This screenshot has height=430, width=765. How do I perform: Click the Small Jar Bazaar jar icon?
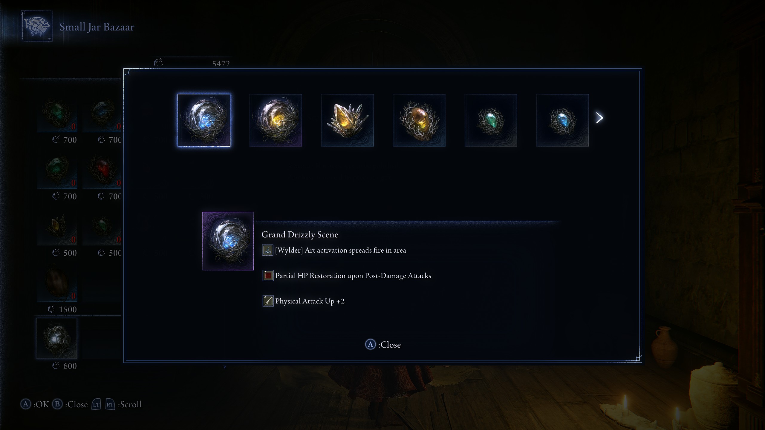37,26
